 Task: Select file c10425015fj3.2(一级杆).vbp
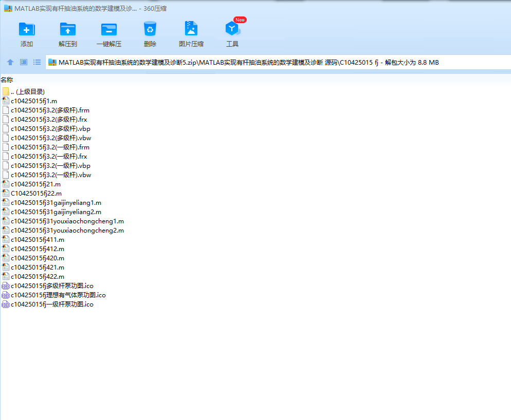(x=46, y=166)
